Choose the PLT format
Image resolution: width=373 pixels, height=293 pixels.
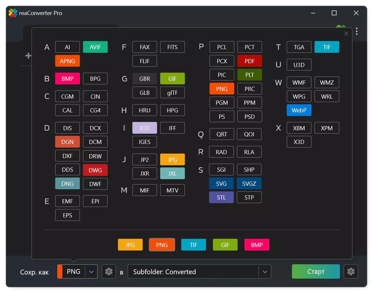pos(250,75)
